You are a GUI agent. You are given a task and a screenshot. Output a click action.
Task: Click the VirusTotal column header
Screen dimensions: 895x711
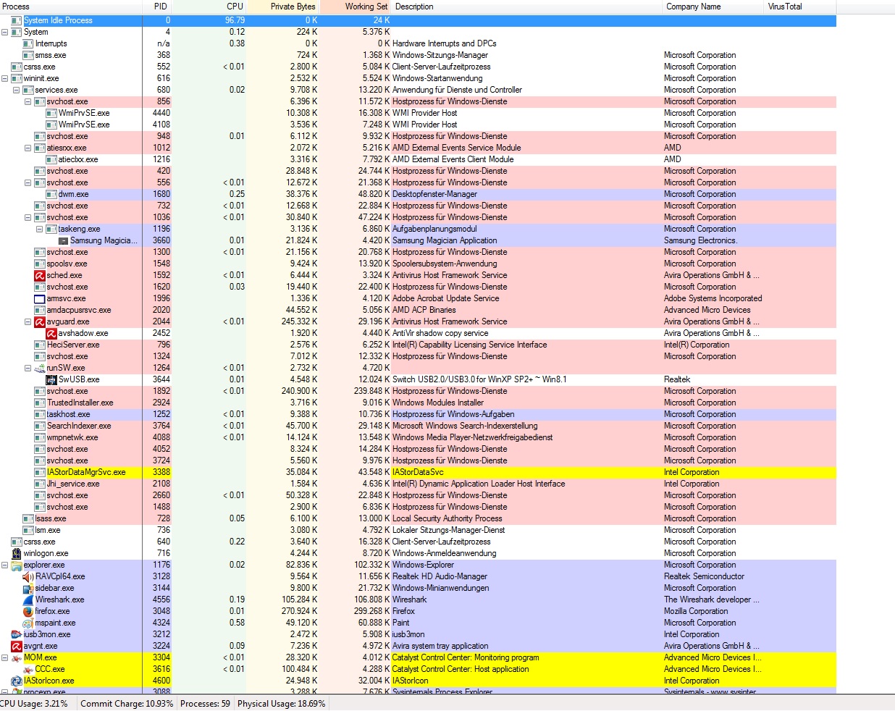(800, 7)
